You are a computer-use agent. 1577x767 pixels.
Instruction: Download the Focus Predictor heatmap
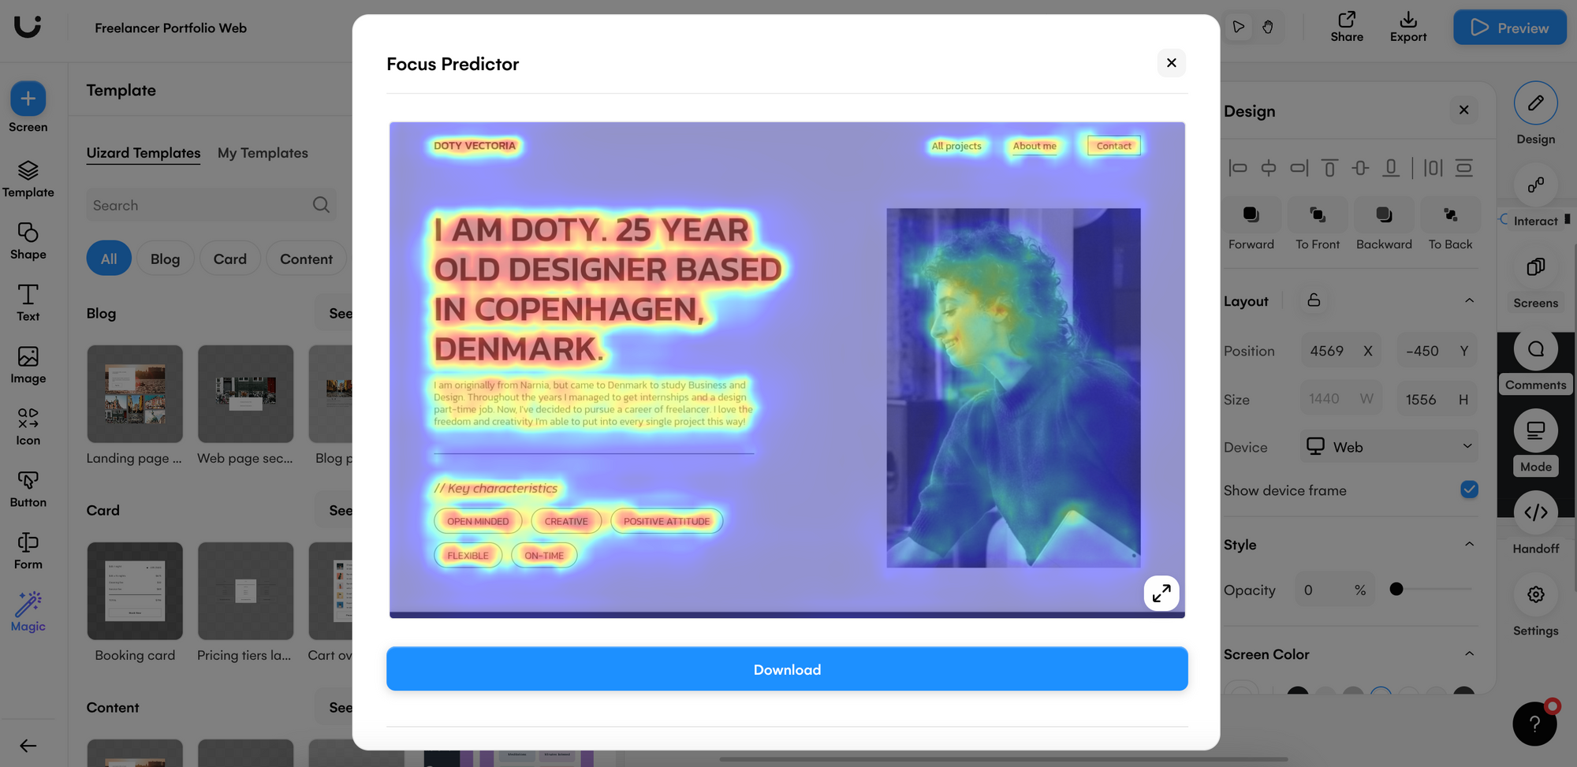787,669
